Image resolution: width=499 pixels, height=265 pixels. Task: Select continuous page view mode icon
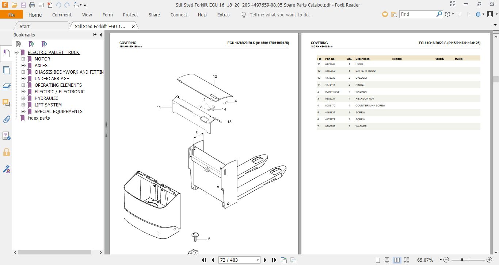[387, 260]
